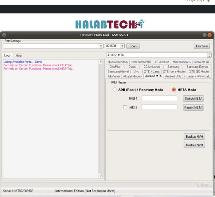Open the Android Utils tab

pos(173,76)
